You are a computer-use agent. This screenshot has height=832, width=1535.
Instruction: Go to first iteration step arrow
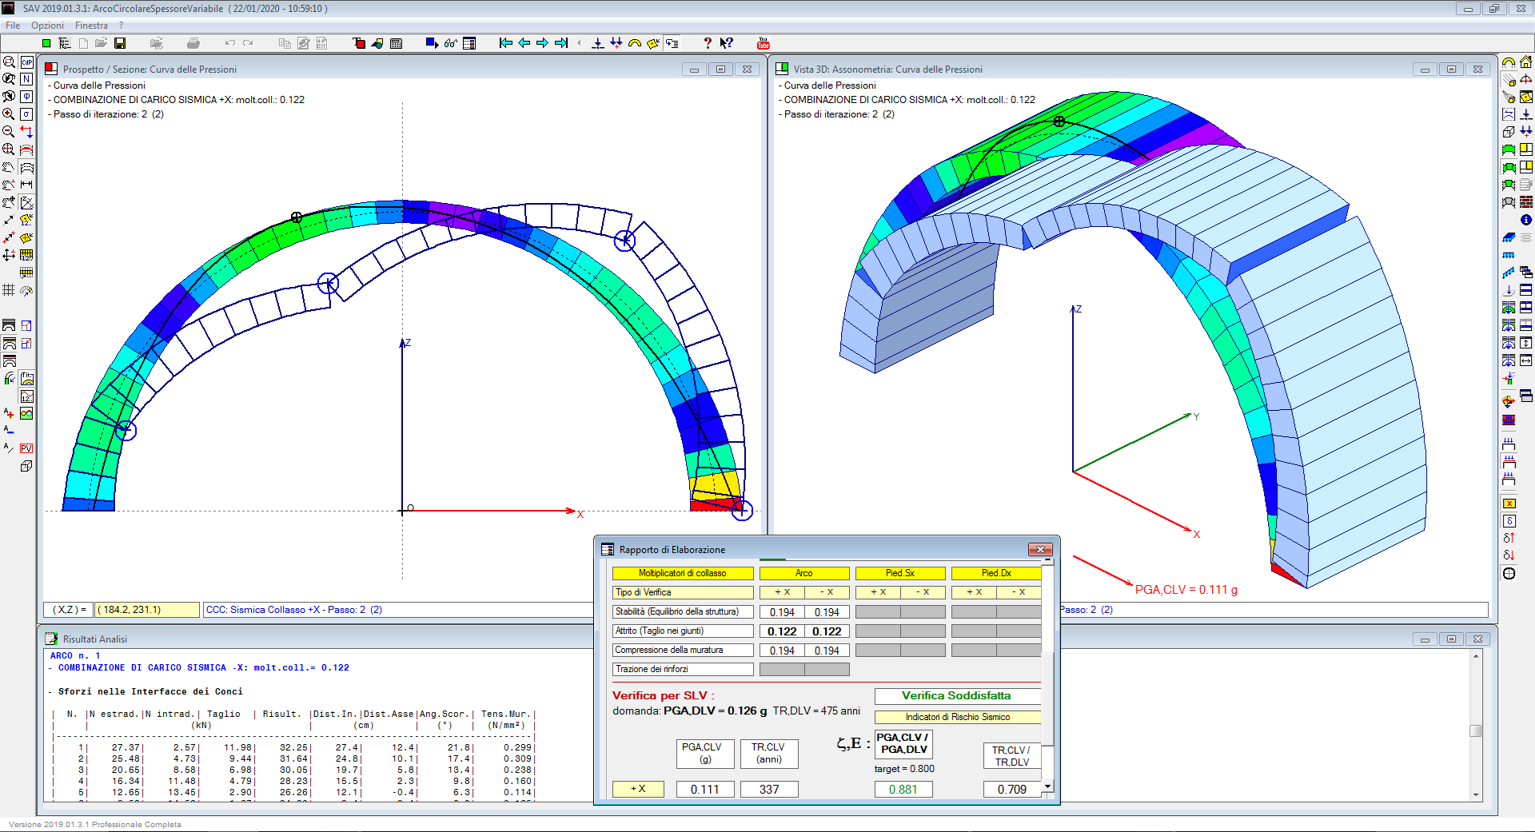[505, 43]
